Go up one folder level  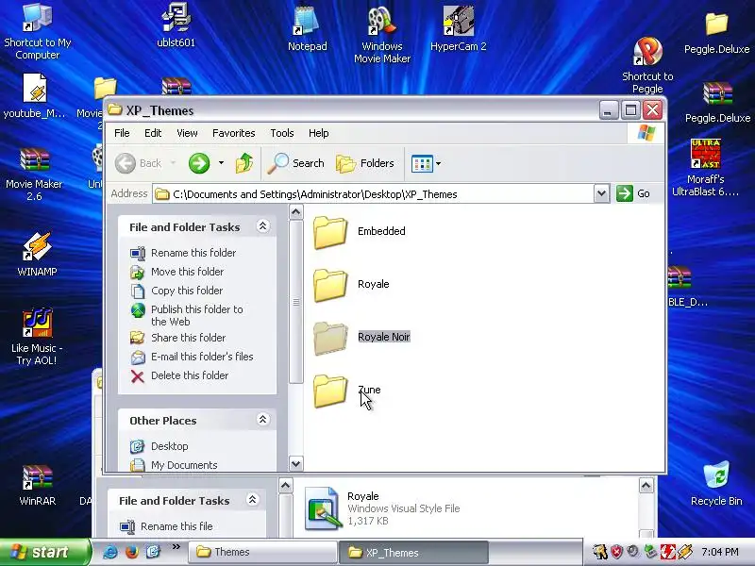point(244,163)
